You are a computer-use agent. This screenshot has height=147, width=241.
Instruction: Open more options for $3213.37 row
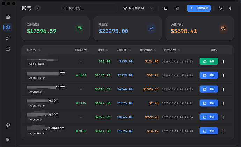(223, 89)
